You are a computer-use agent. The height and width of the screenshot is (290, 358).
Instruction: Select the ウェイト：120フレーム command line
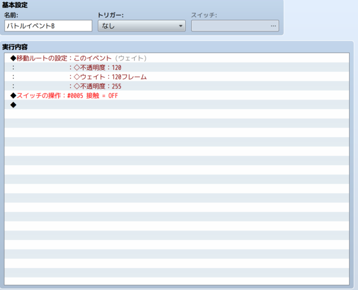(x=177, y=77)
